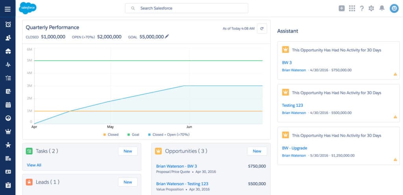Create a new task with New button
The image size is (403, 195).
(128, 151)
